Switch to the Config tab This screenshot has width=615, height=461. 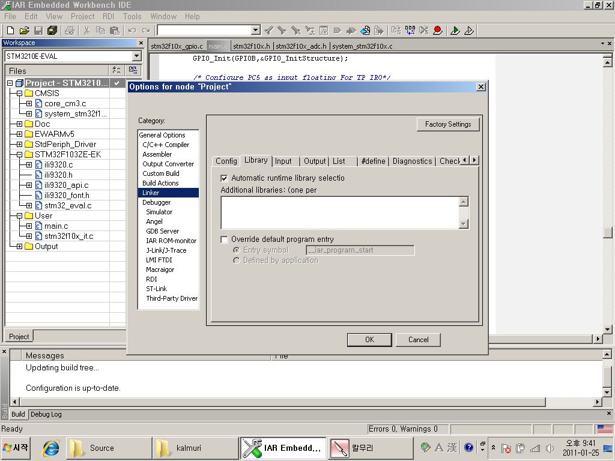click(226, 161)
